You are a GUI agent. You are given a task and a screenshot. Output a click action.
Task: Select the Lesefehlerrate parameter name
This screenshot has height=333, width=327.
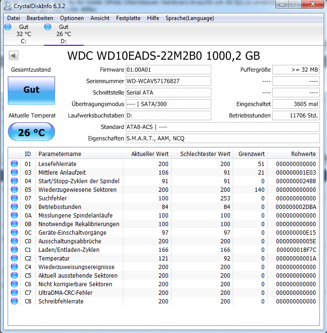point(58,164)
